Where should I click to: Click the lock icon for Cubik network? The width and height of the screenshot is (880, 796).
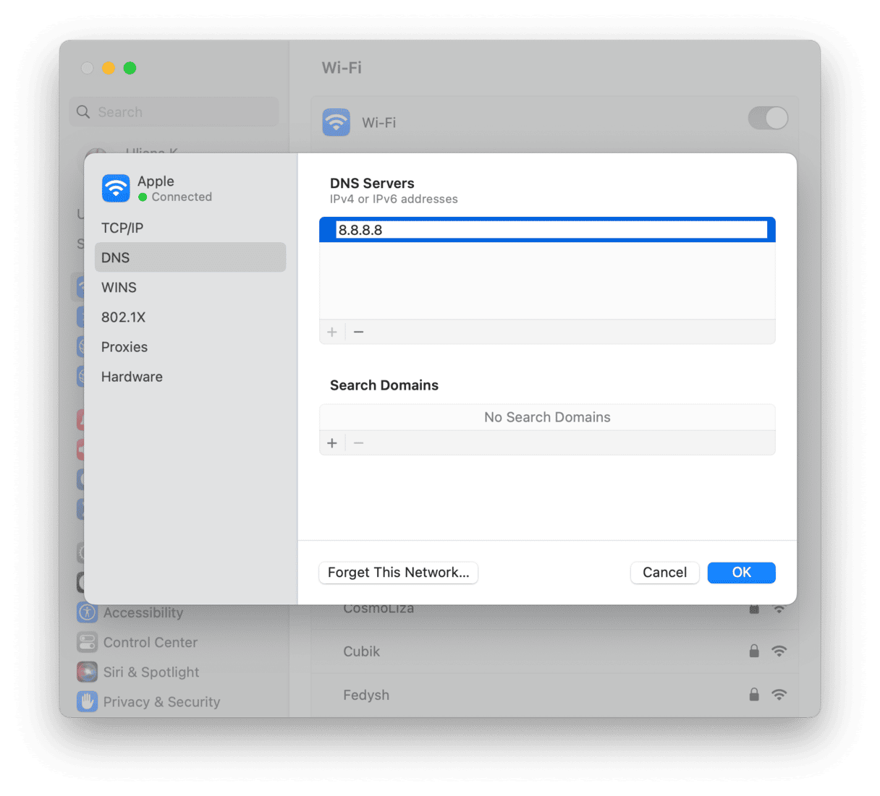coord(754,651)
